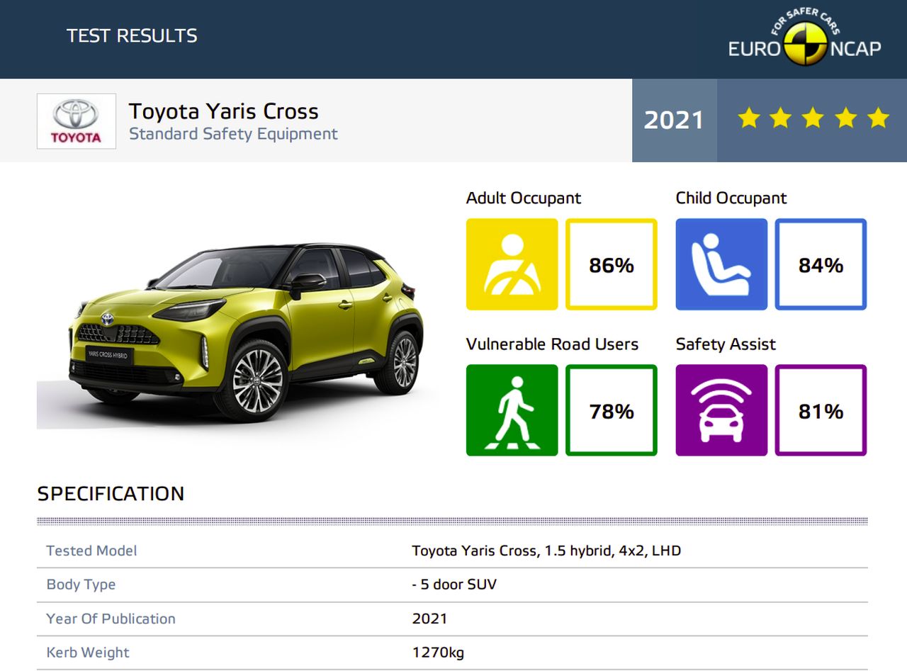This screenshot has height=671, width=907.
Task: Click the Toyota brand logo
Action: [x=77, y=121]
